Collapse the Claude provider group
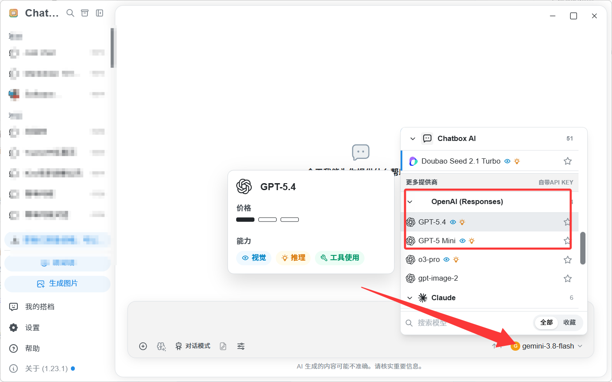612x382 pixels. tap(410, 298)
